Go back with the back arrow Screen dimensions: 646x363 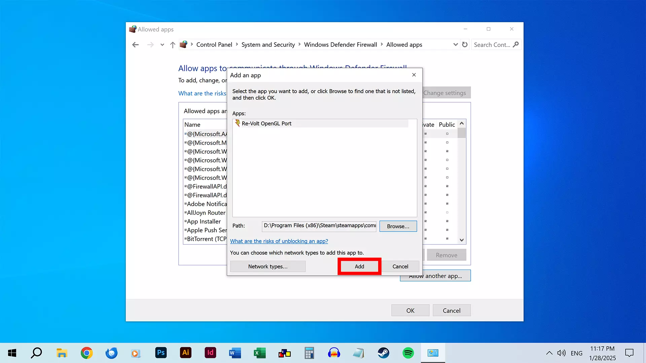135,45
